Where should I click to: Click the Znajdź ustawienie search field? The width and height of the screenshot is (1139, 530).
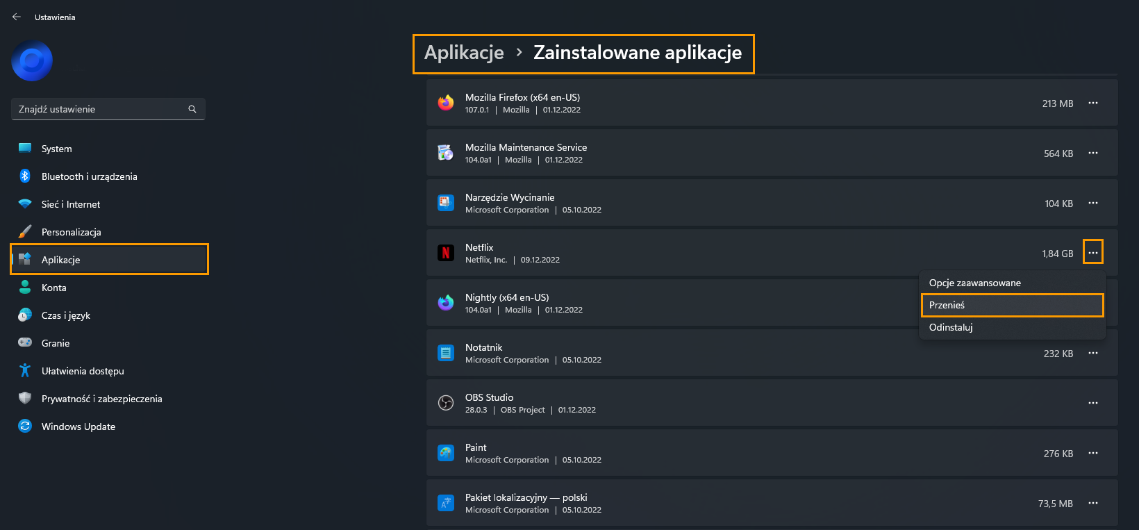click(x=108, y=109)
